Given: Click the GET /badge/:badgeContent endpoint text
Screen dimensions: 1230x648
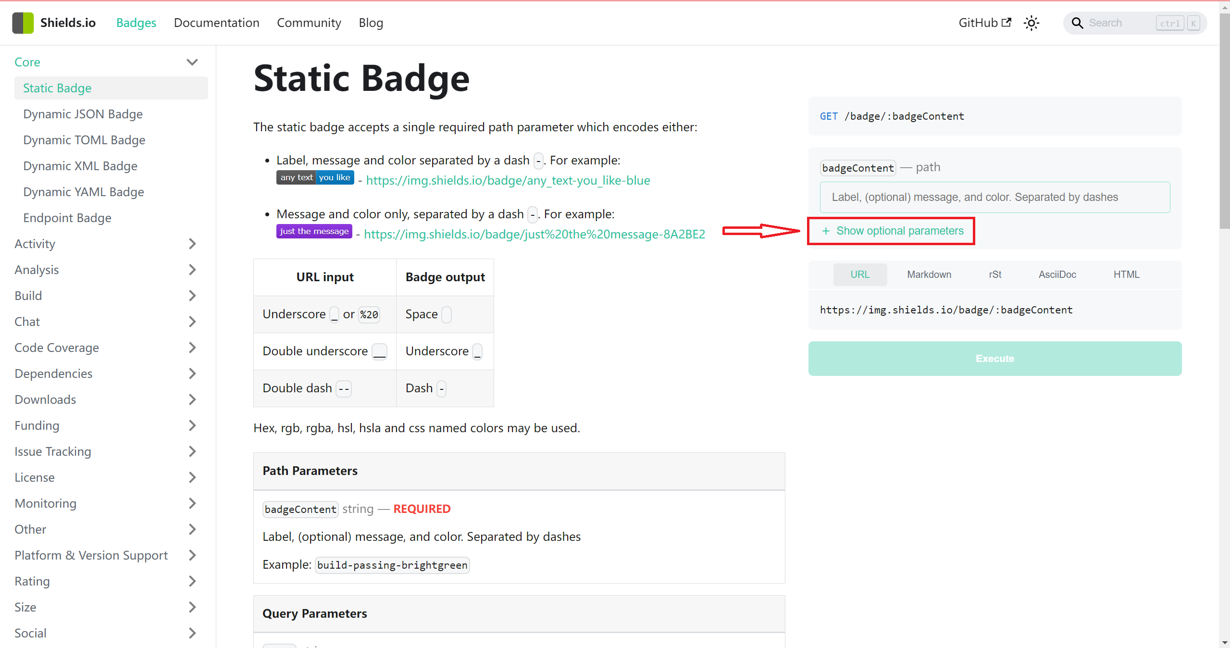Looking at the screenshot, I should [x=892, y=116].
